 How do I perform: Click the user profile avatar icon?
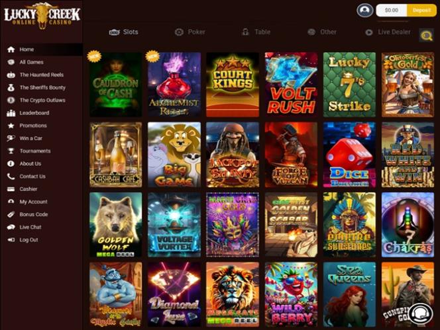pyautogui.click(x=365, y=11)
